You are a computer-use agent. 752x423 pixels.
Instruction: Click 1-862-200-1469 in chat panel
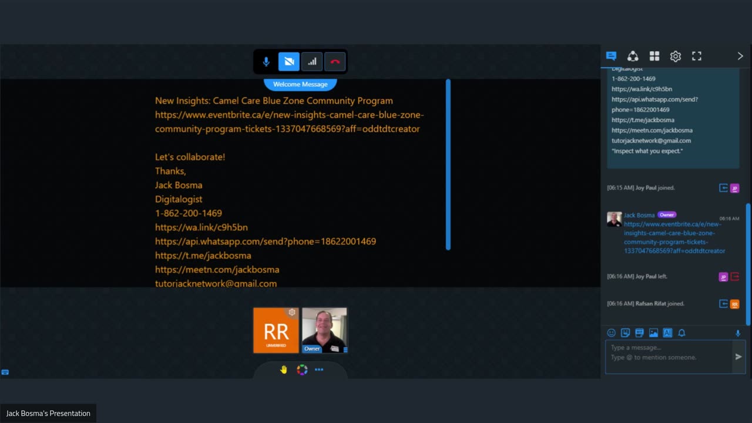click(633, 79)
